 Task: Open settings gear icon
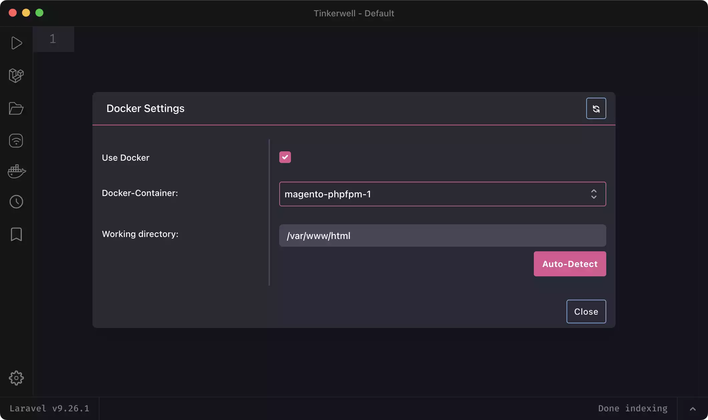point(16,378)
